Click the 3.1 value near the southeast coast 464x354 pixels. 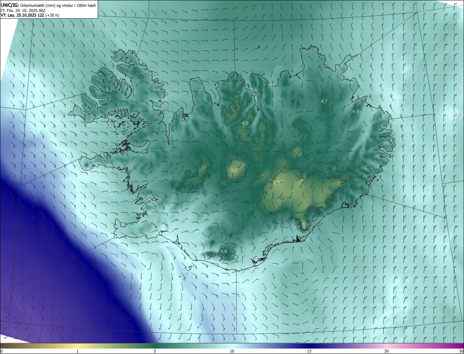tap(305, 225)
